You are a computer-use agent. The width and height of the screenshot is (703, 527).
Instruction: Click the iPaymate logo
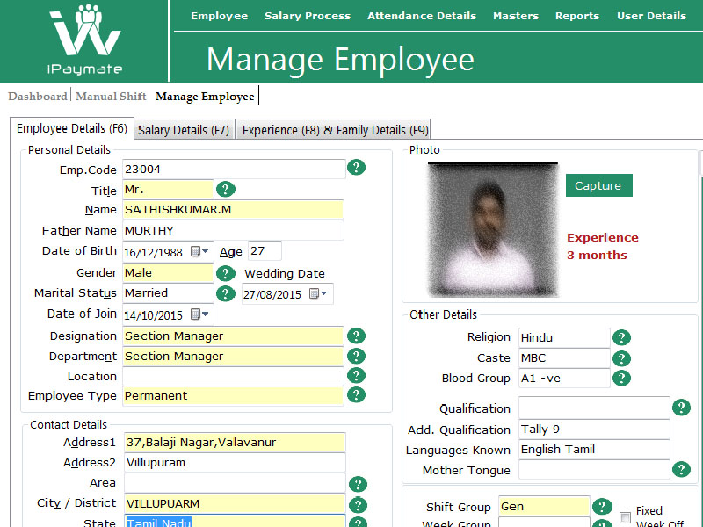(x=85, y=40)
